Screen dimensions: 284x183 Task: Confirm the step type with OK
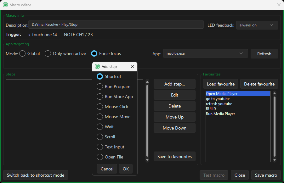(126, 169)
